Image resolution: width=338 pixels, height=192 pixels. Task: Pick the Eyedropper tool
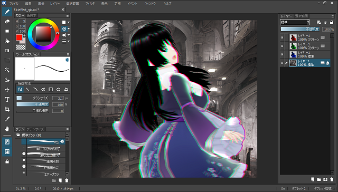pos(7,119)
